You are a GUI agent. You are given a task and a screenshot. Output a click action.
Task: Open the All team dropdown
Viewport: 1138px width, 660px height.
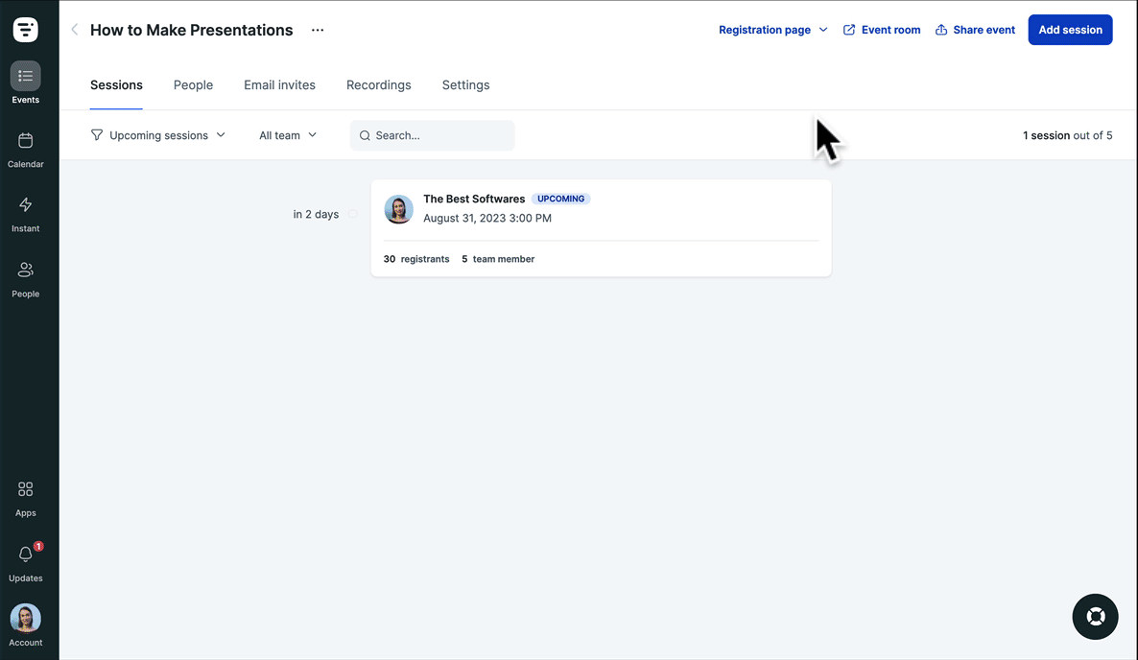(288, 135)
